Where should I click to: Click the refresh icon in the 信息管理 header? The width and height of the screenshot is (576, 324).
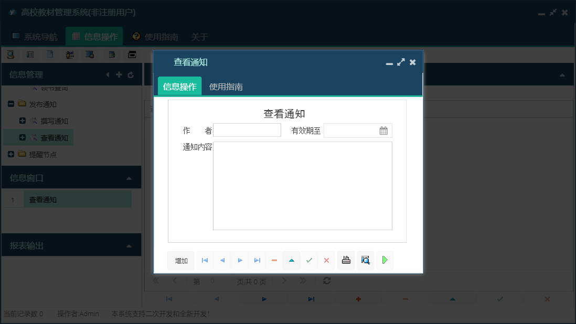[x=130, y=74]
